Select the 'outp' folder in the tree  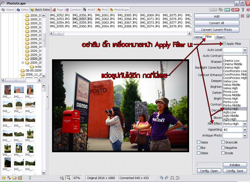(36, 67)
